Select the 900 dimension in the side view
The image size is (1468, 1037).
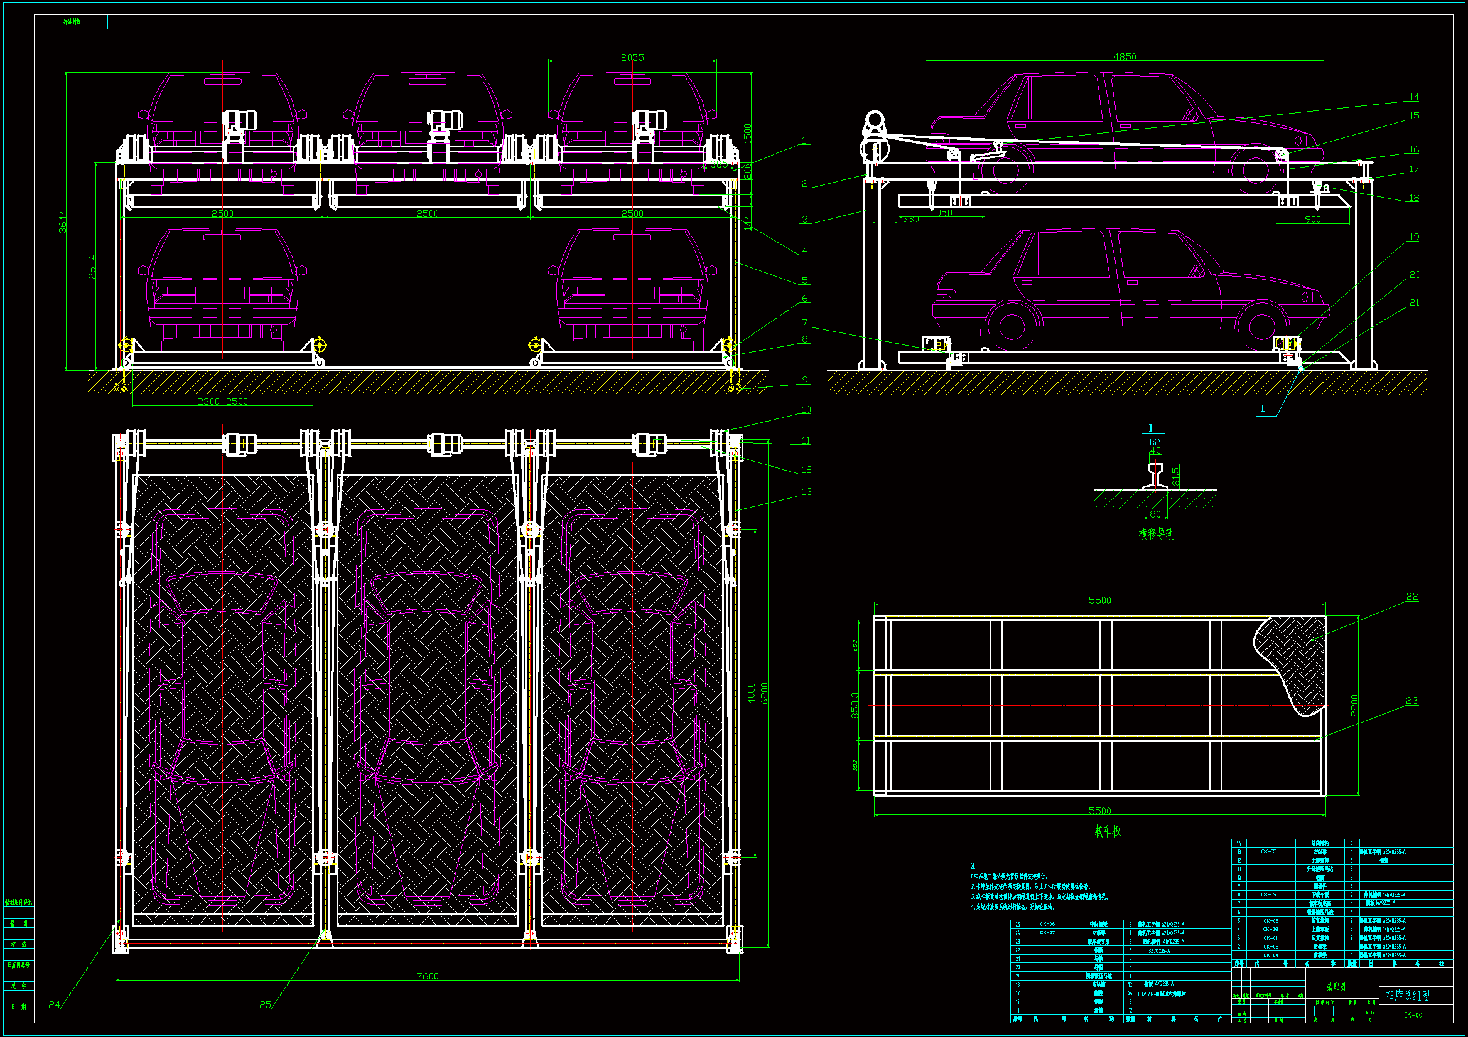click(x=1312, y=219)
